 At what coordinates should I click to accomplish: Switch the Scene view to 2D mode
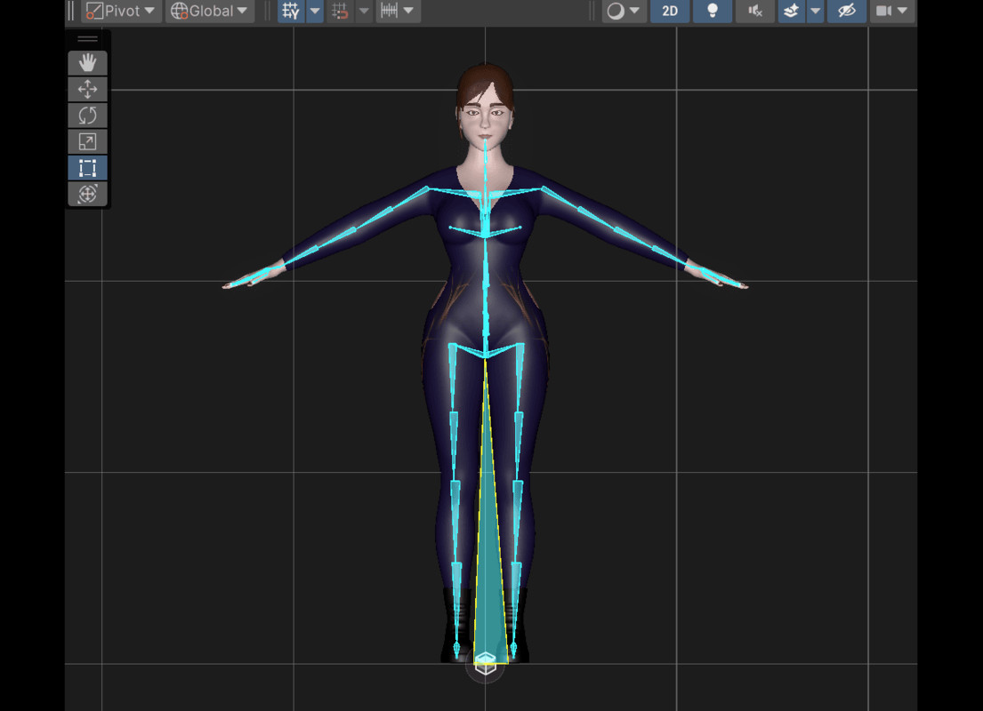pyautogui.click(x=669, y=12)
